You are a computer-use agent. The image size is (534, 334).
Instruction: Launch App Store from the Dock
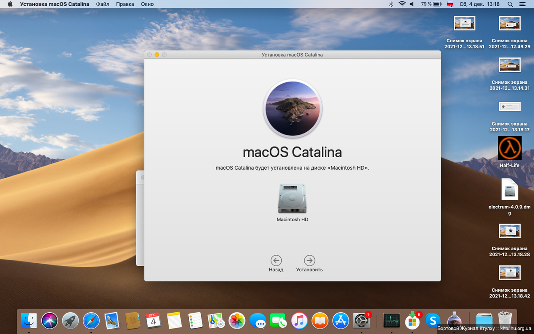pos(341,320)
